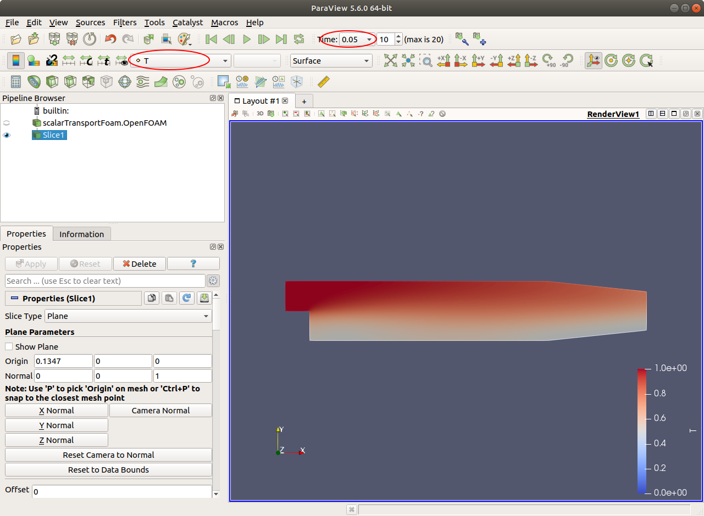Open the Macros menu

click(x=225, y=23)
